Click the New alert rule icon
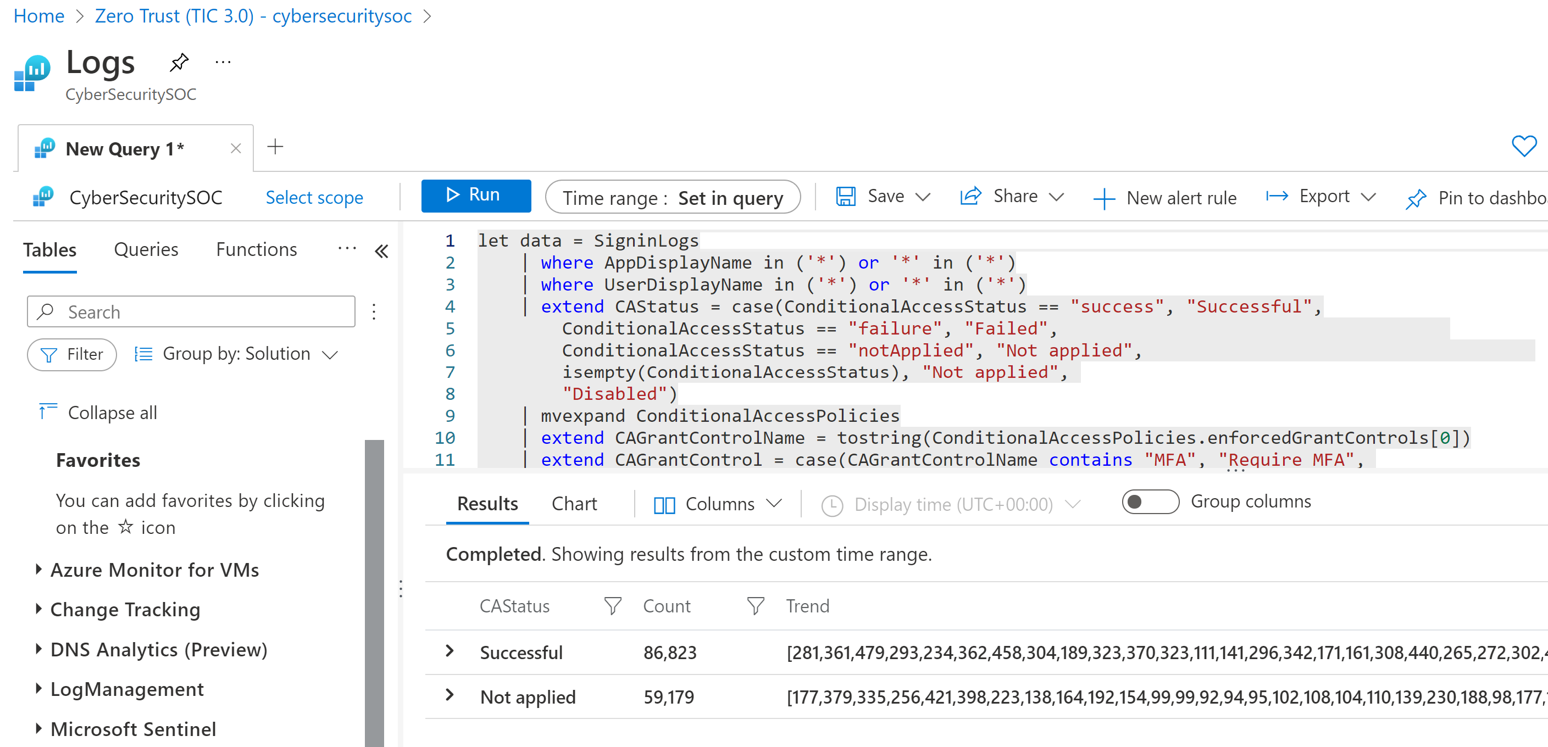The width and height of the screenshot is (1548, 747). pos(1106,198)
